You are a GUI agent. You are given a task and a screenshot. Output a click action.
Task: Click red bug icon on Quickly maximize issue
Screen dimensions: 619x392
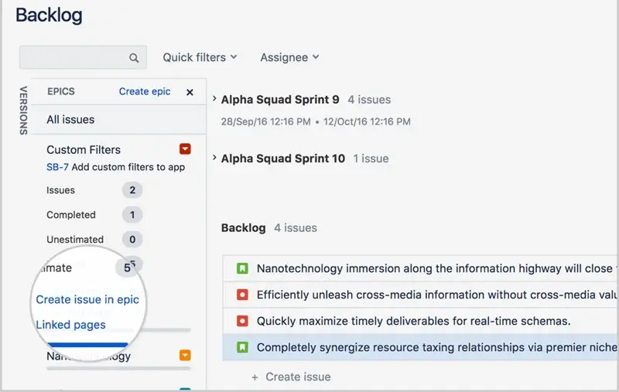pos(242,321)
